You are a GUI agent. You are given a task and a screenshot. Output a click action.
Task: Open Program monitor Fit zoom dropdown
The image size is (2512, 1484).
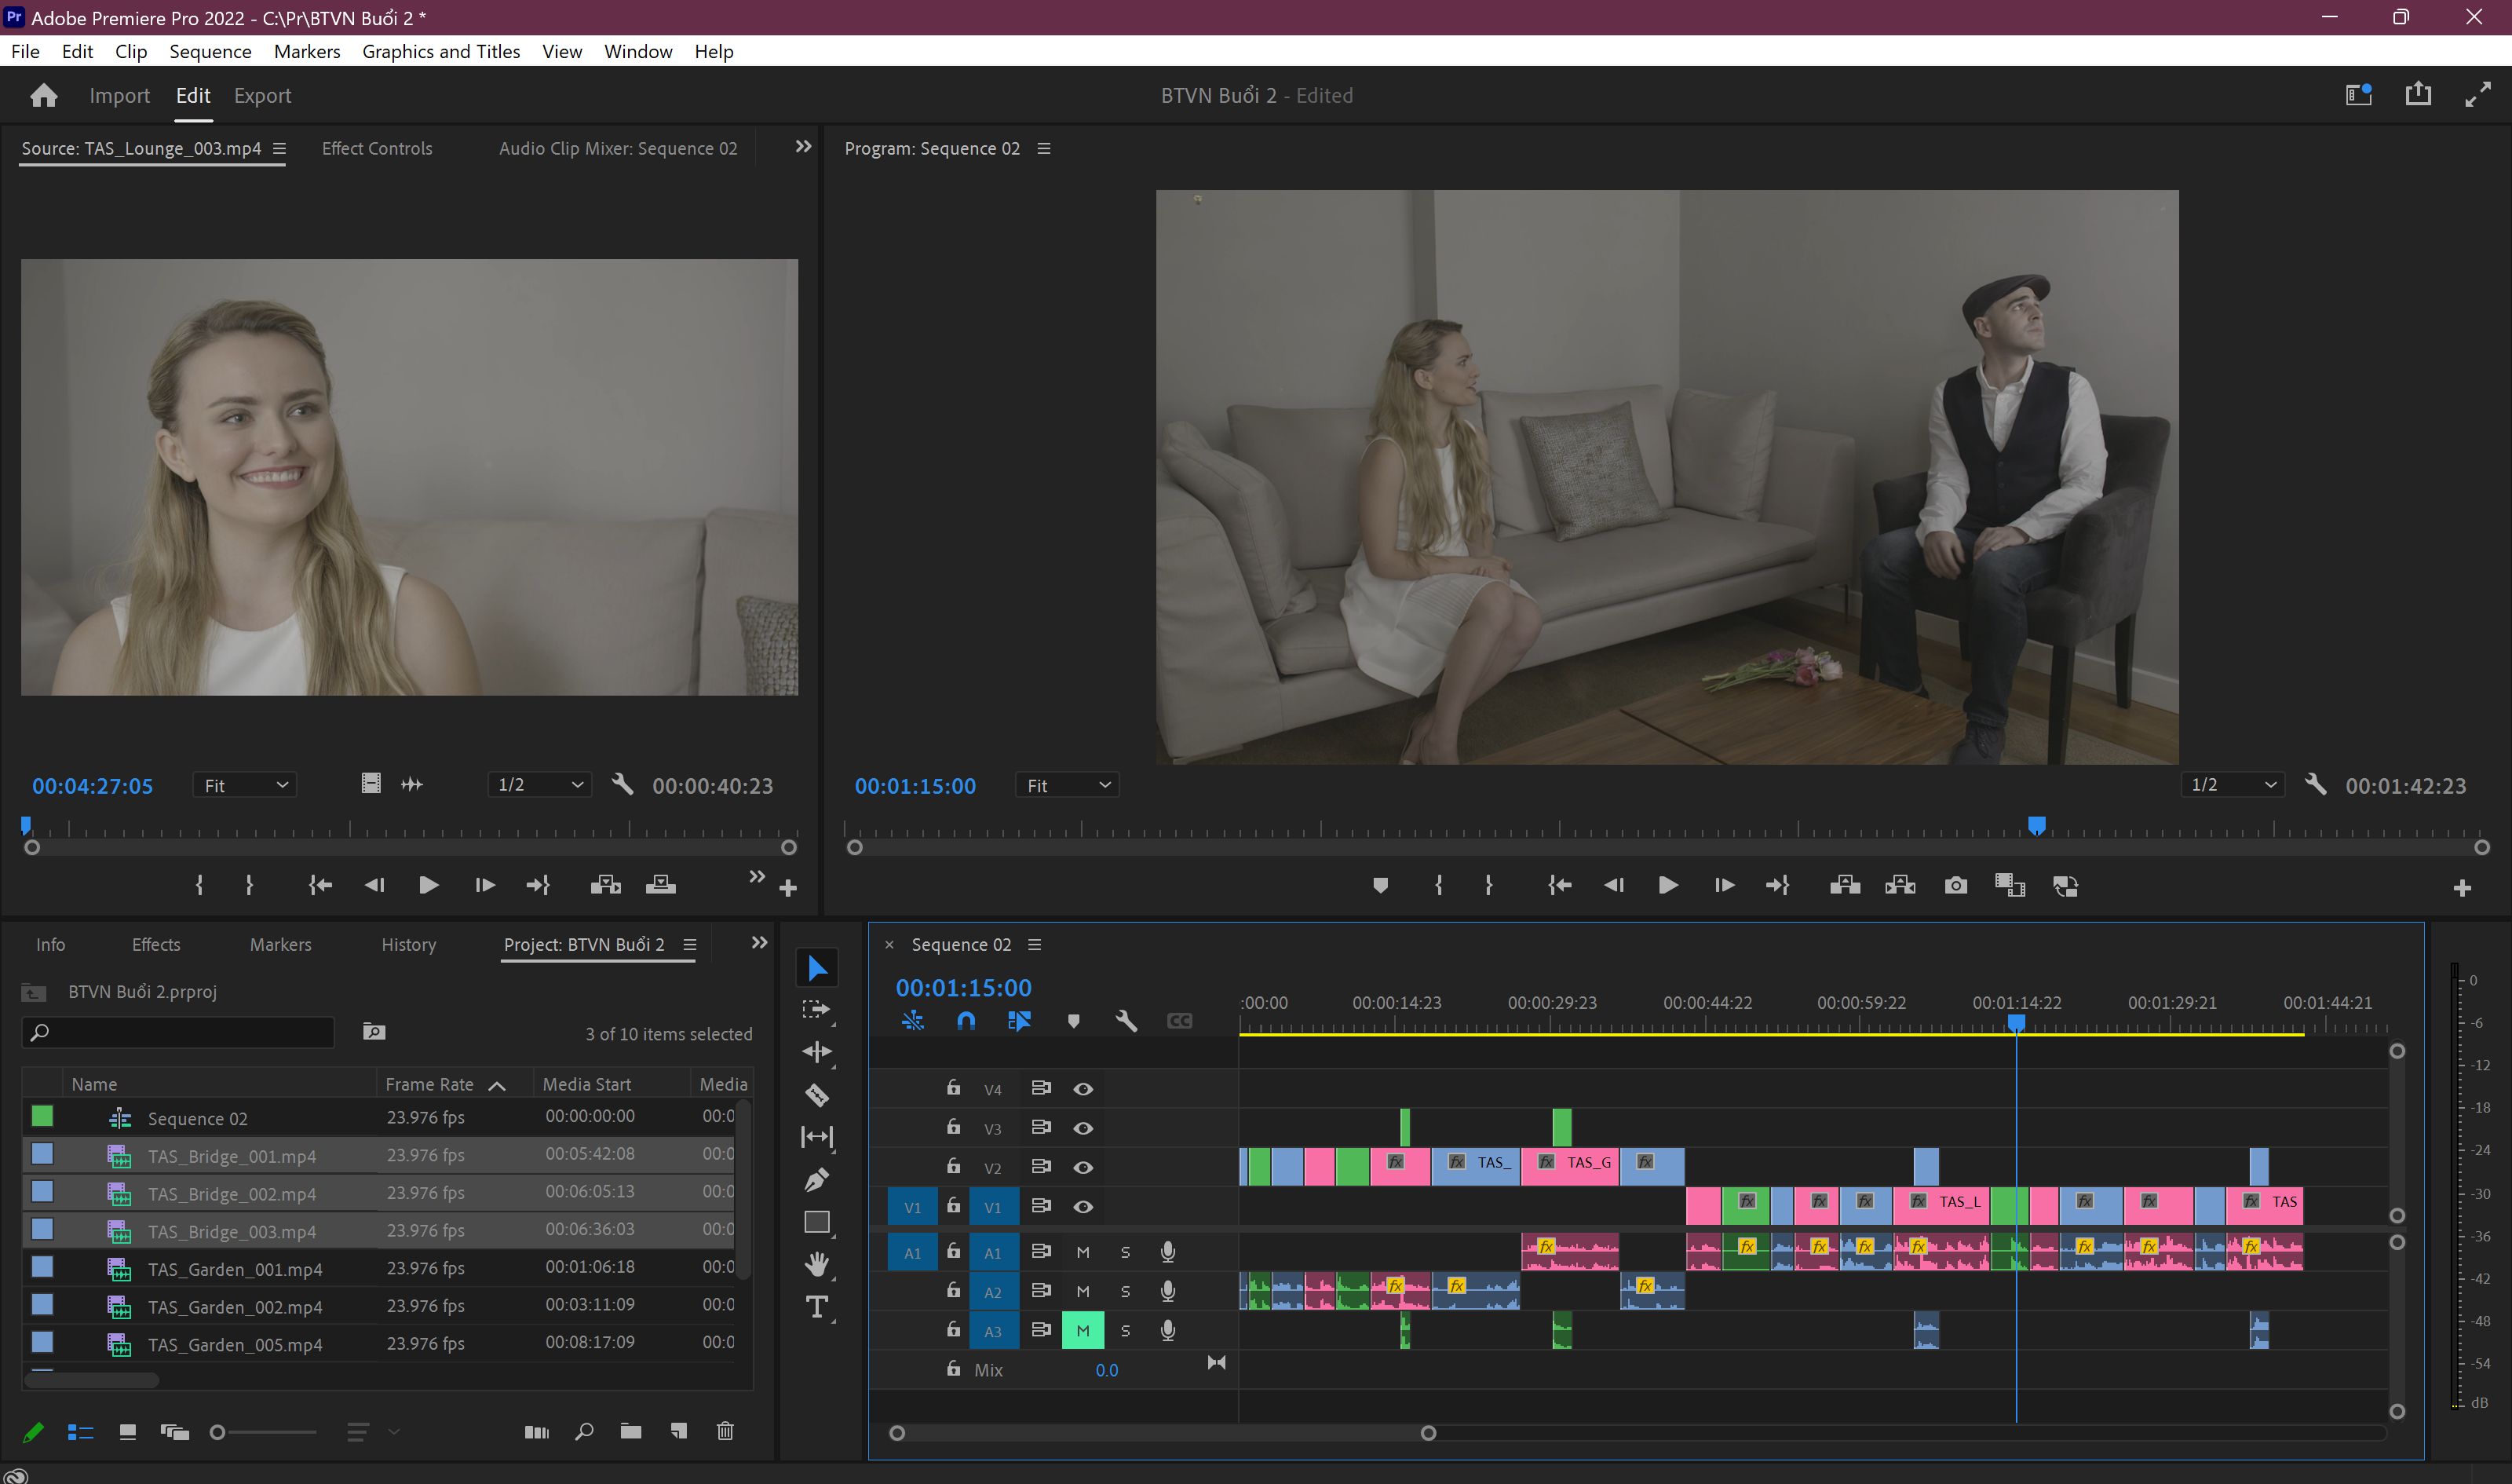[1068, 786]
